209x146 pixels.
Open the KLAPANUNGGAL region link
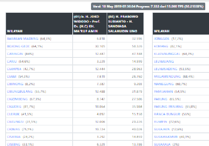coord(167,54)
